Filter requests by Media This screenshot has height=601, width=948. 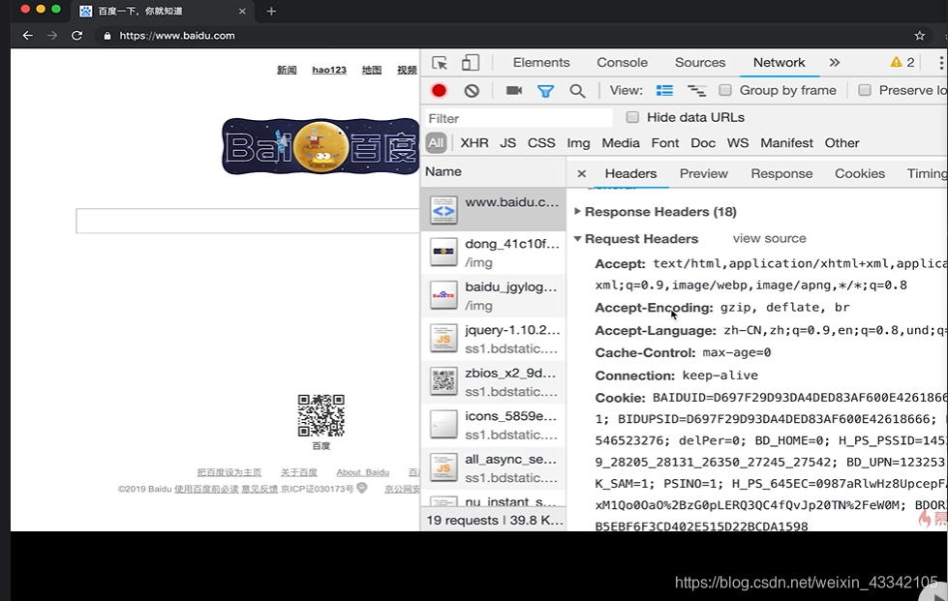point(621,143)
